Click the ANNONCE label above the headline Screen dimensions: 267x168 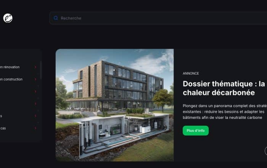point(191,74)
